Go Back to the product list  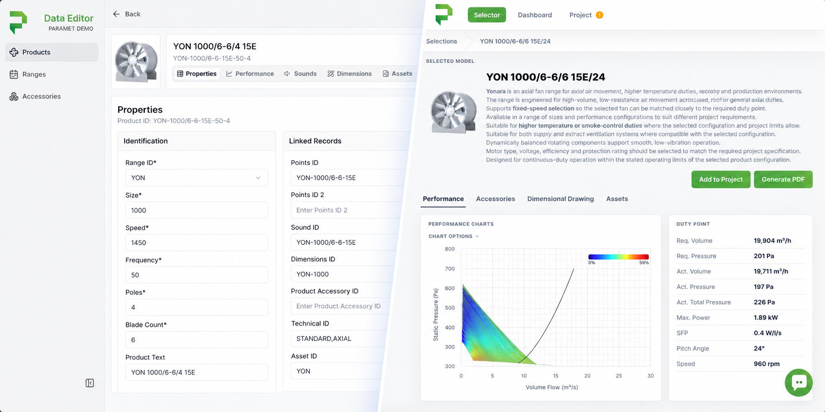pyautogui.click(x=126, y=14)
